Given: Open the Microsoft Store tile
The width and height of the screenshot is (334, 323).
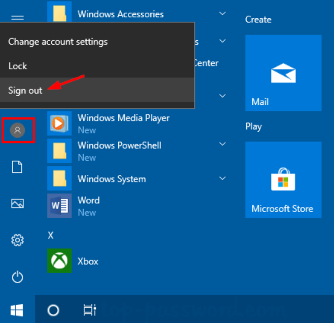Looking at the screenshot, I should point(283,180).
